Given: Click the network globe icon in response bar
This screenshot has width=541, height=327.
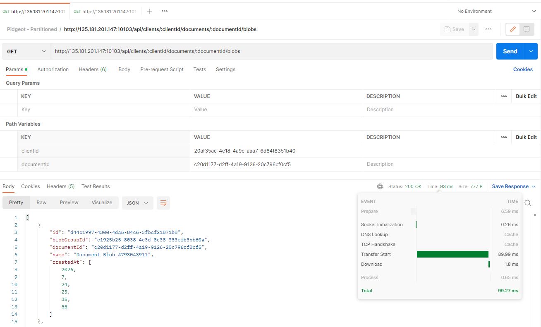Looking at the screenshot, I should [380, 186].
